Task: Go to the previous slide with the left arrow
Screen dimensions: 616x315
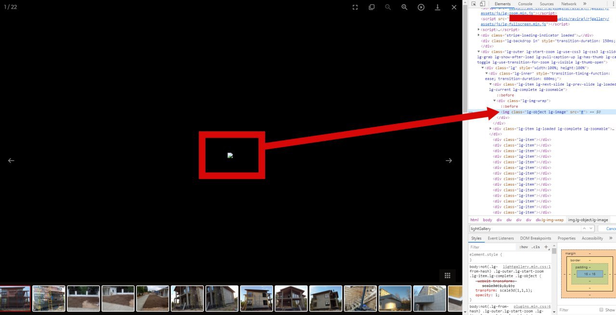Action: 11,161
